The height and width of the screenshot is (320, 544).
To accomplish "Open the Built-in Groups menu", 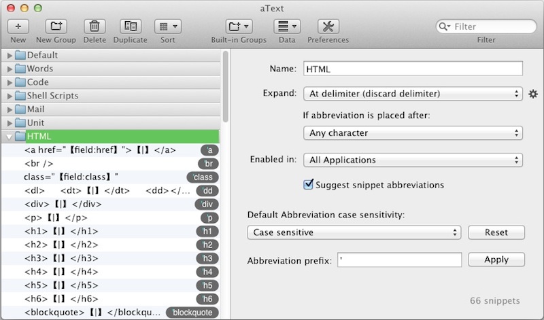I will [x=238, y=27].
